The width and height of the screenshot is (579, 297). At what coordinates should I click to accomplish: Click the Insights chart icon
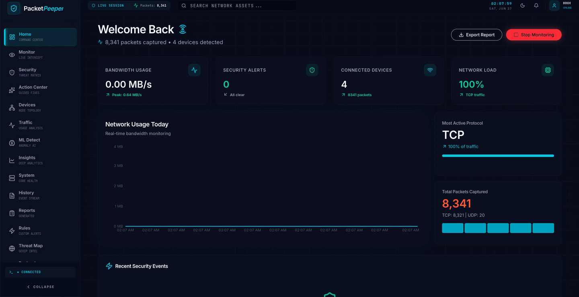(12, 161)
